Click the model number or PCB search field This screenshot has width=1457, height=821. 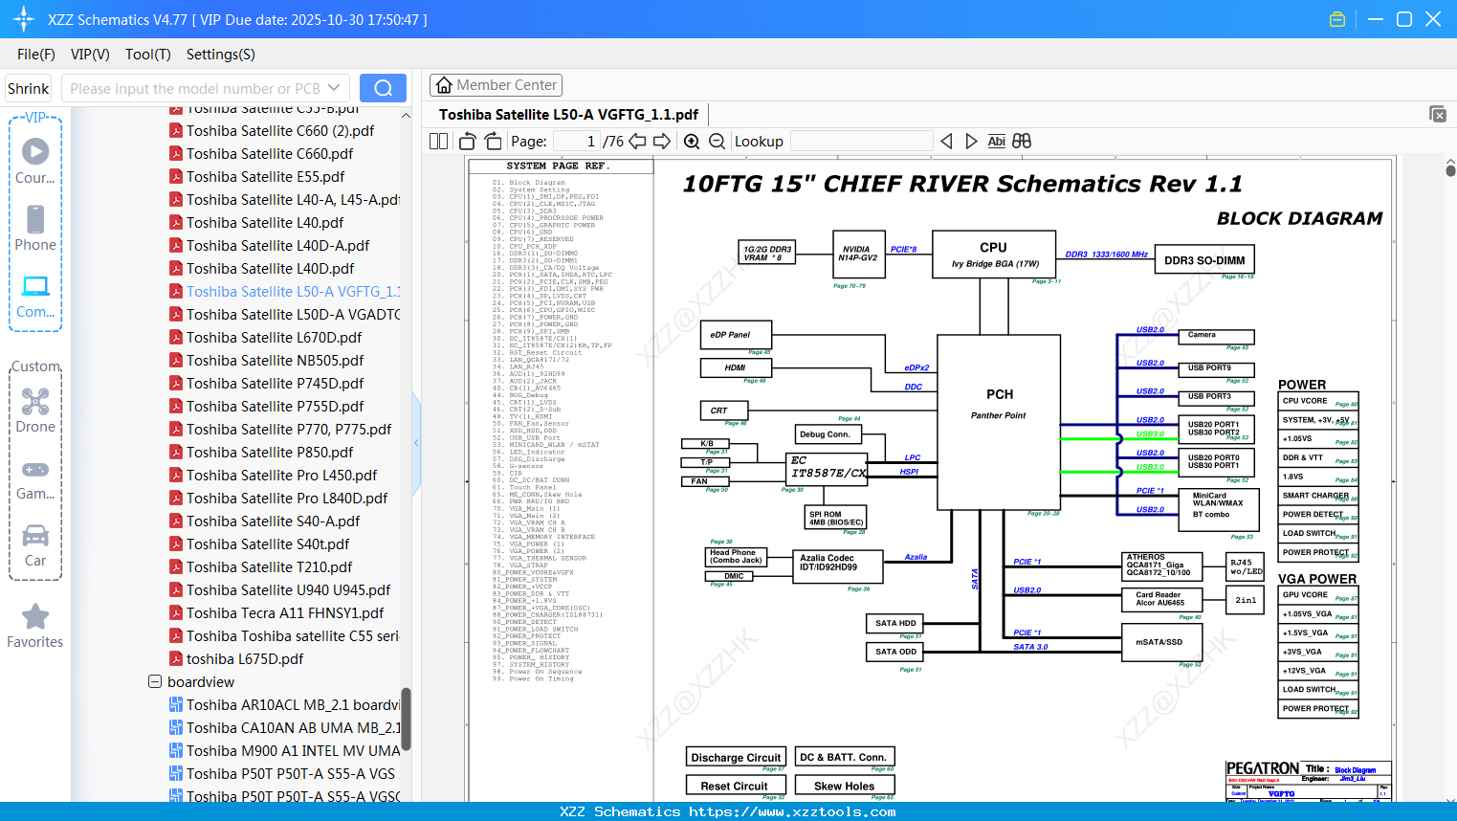194,88
